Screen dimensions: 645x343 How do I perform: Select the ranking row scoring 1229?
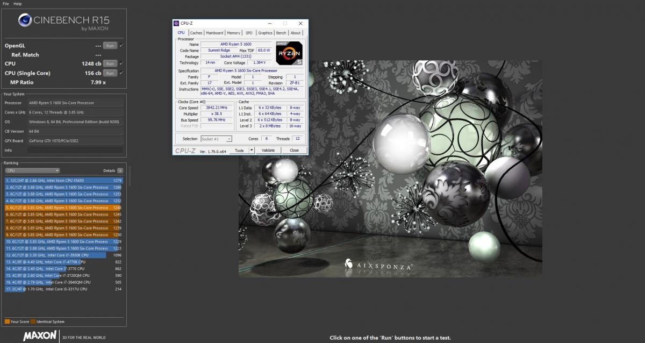point(64,241)
